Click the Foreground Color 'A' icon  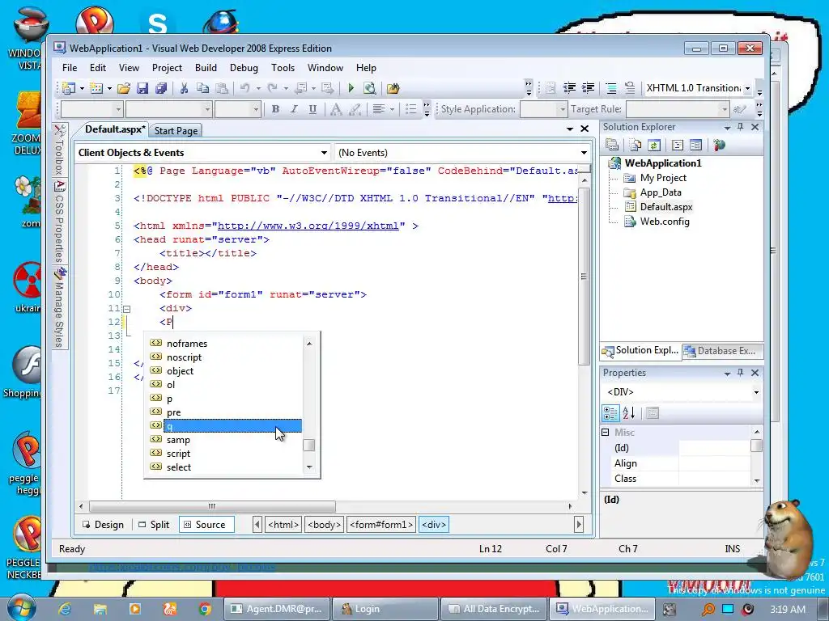tap(336, 109)
